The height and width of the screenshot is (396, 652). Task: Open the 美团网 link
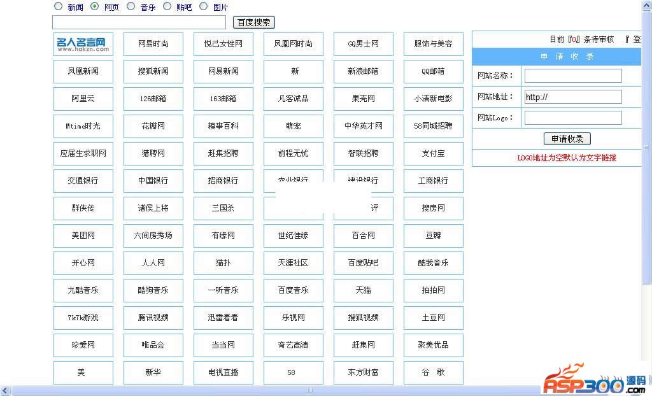pyautogui.click(x=83, y=236)
